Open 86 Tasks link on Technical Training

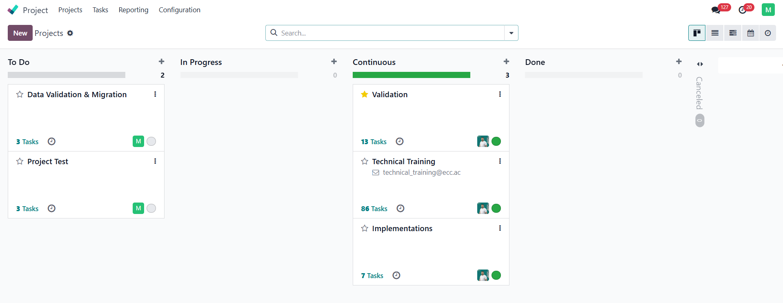[374, 209]
